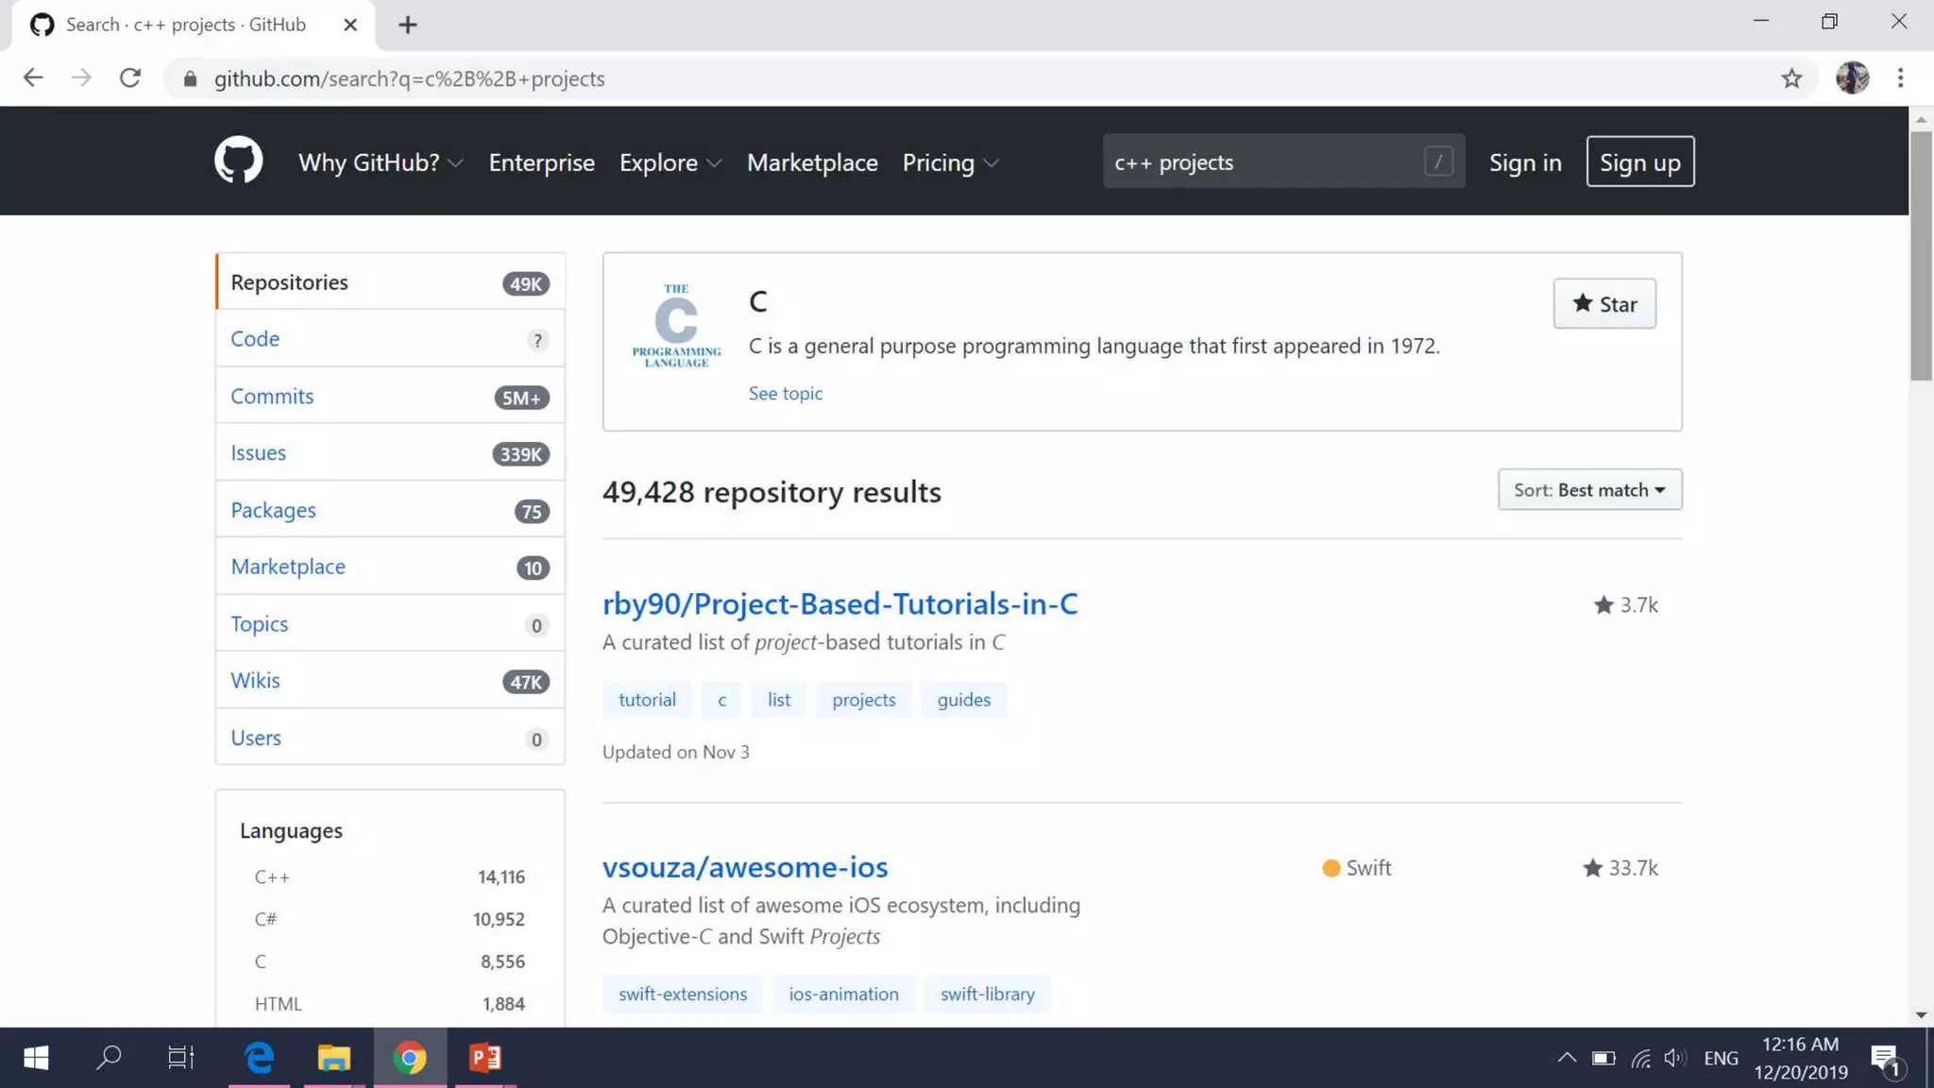
Task: Select the Issues filter in the sidebar
Action: pyautogui.click(x=258, y=453)
